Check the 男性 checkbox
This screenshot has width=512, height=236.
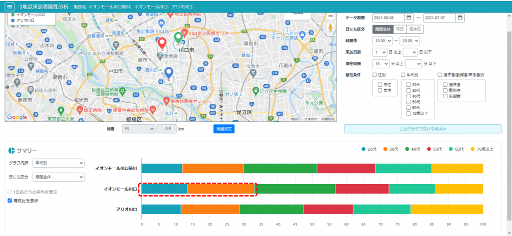(380, 85)
